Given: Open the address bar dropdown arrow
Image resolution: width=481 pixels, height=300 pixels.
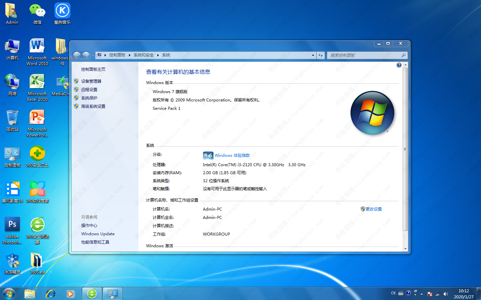Looking at the screenshot, I should 313,55.
